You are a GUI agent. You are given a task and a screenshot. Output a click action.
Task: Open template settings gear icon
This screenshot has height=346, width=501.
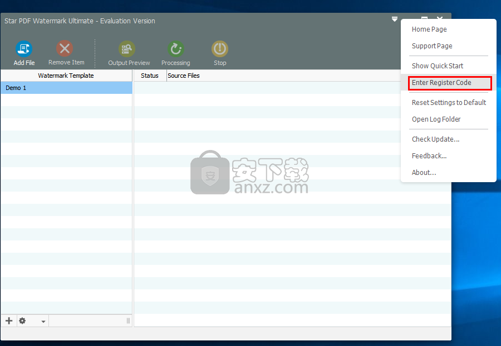click(22, 320)
